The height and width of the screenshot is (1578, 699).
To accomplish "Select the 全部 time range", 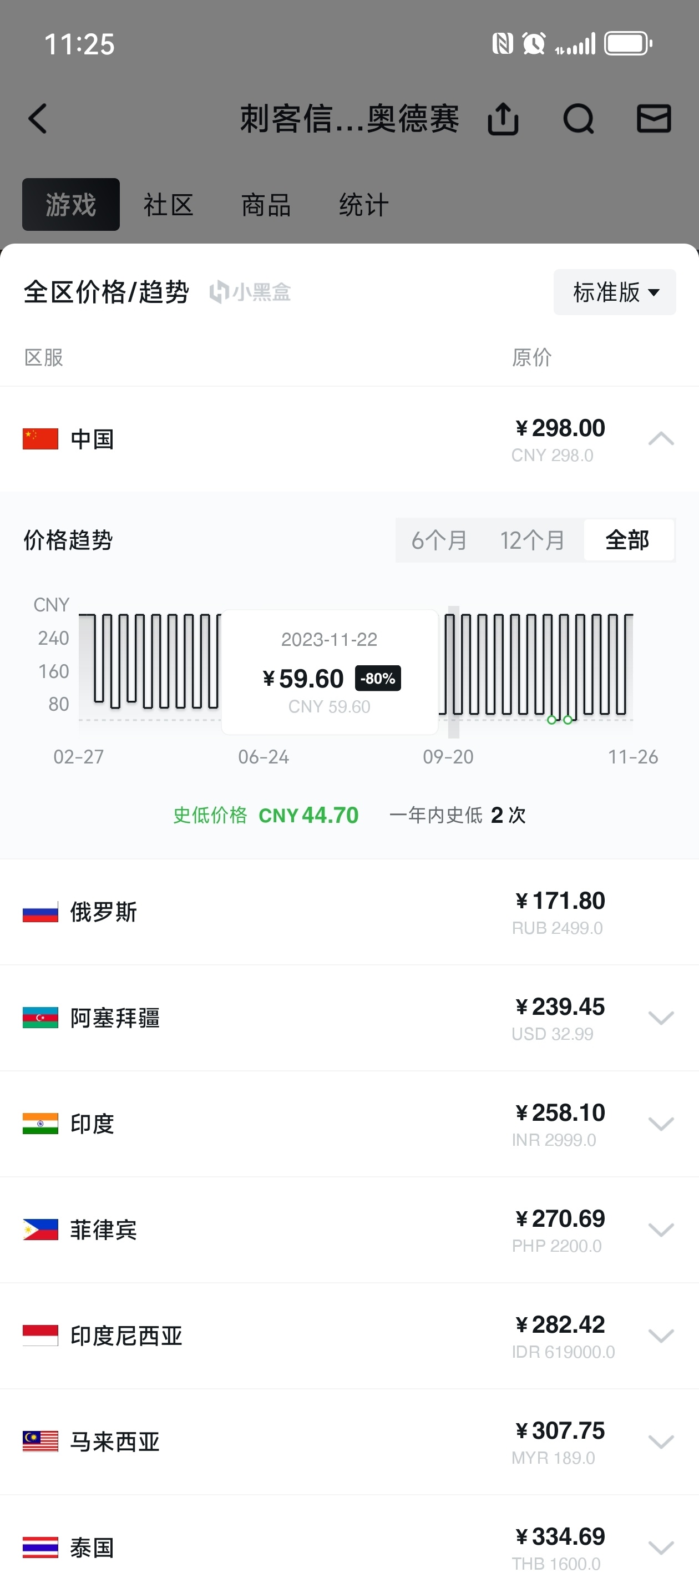I will pos(628,540).
